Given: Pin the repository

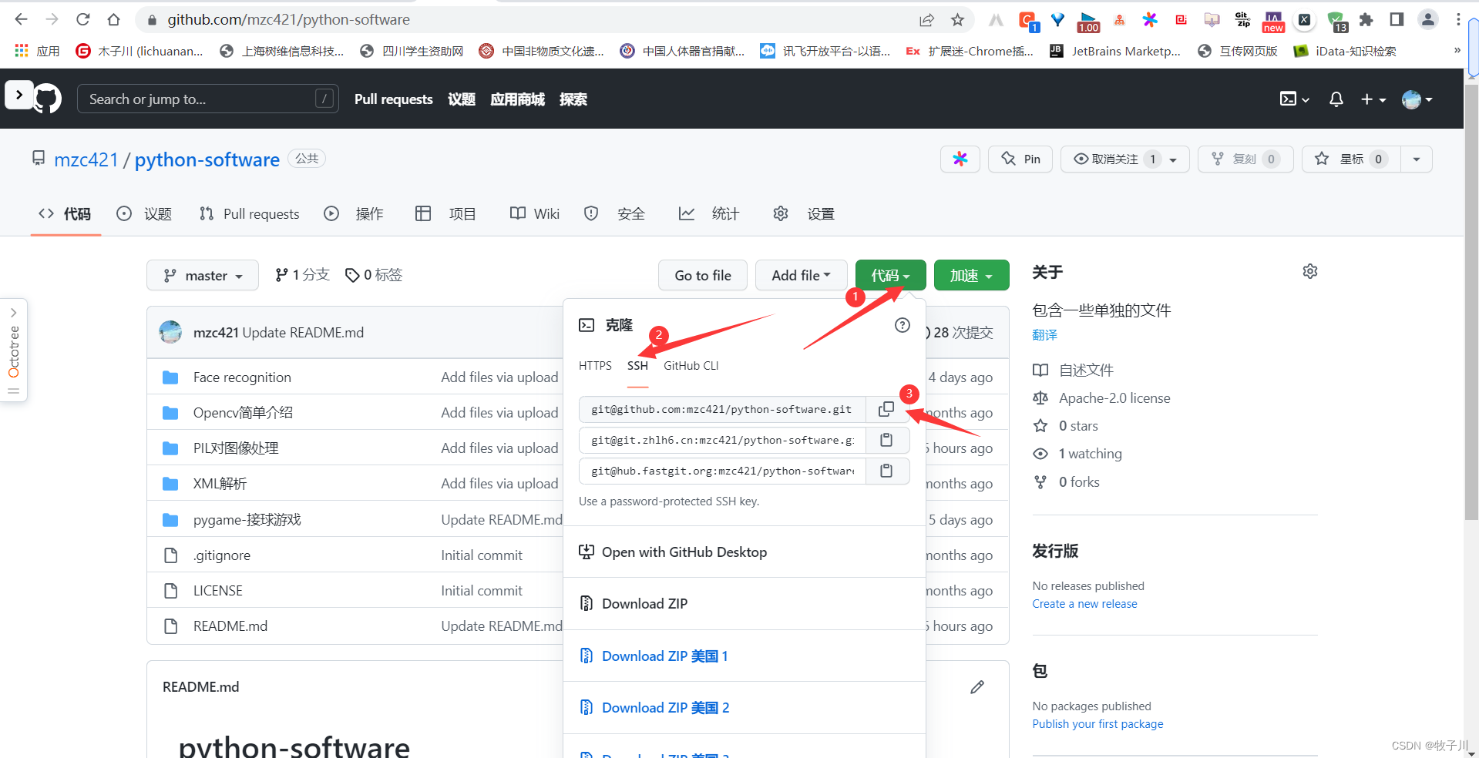Looking at the screenshot, I should tap(1020, 159).
